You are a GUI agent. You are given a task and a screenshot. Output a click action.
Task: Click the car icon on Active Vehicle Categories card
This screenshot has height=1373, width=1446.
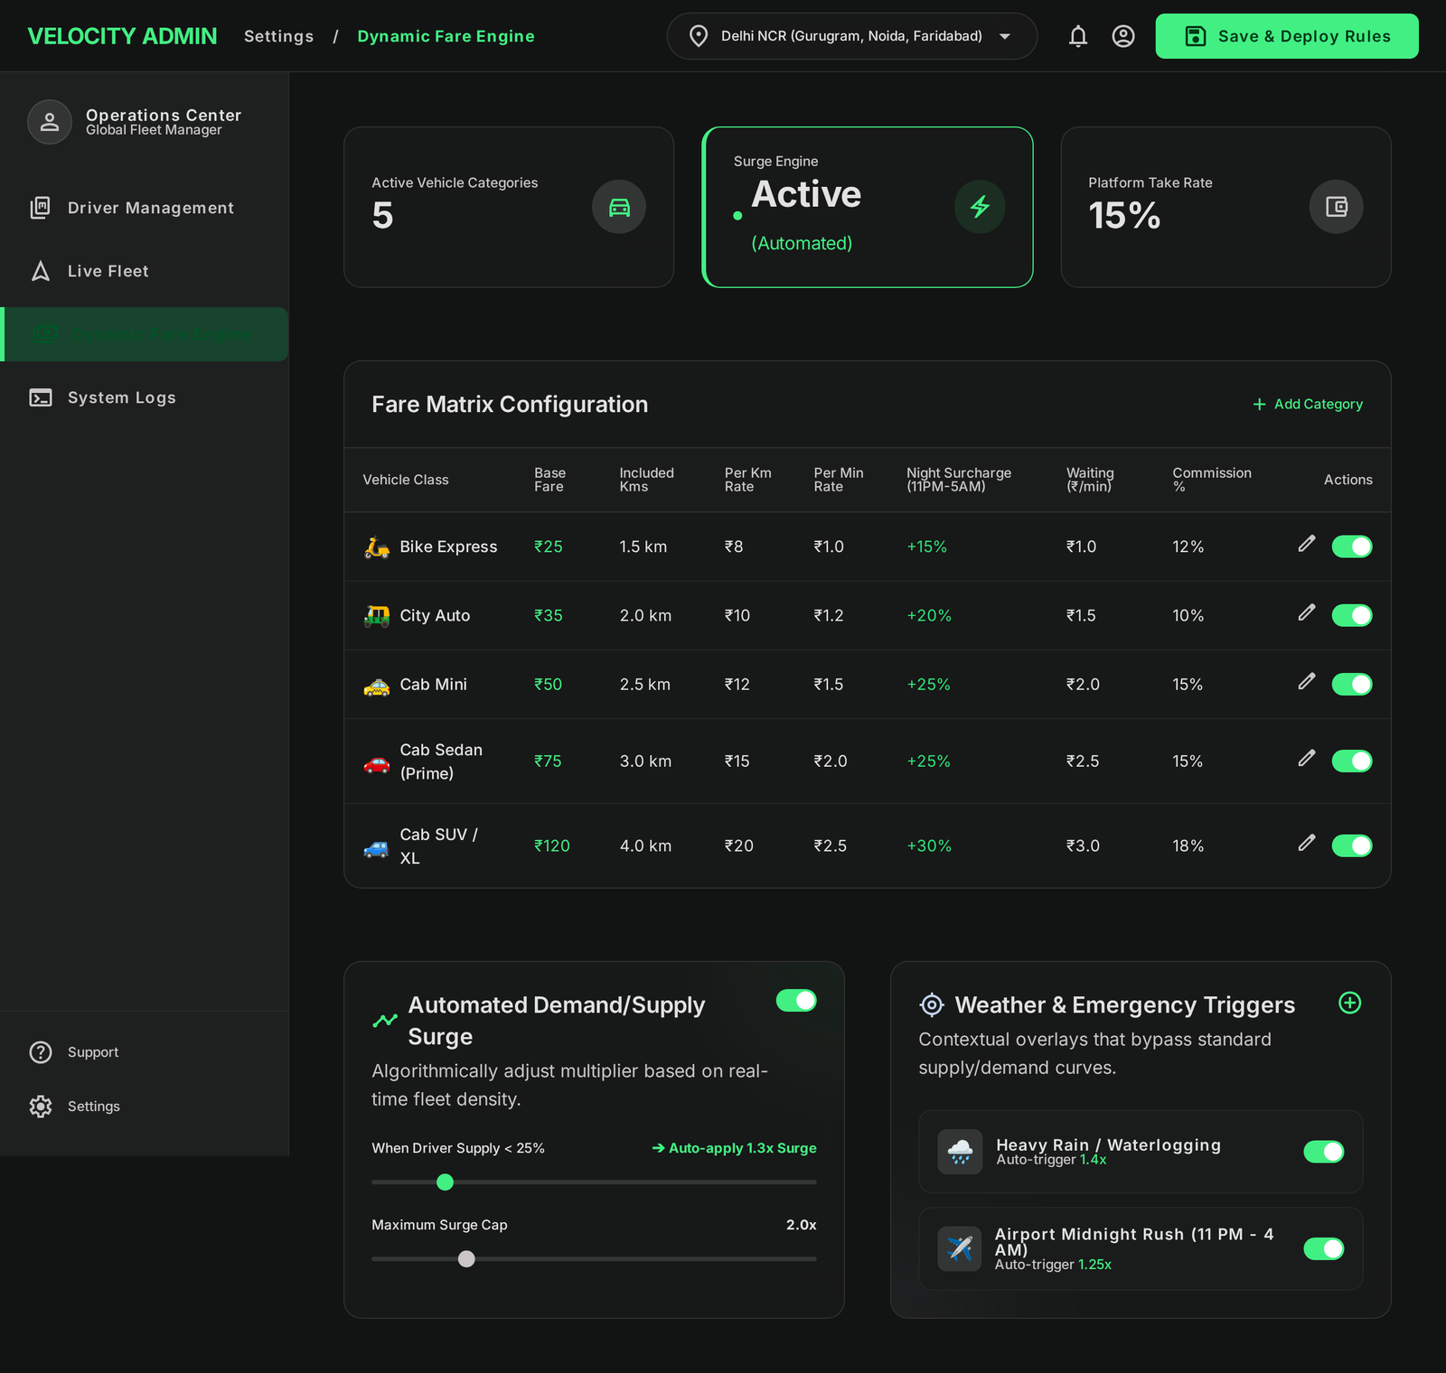pos(619,207)
